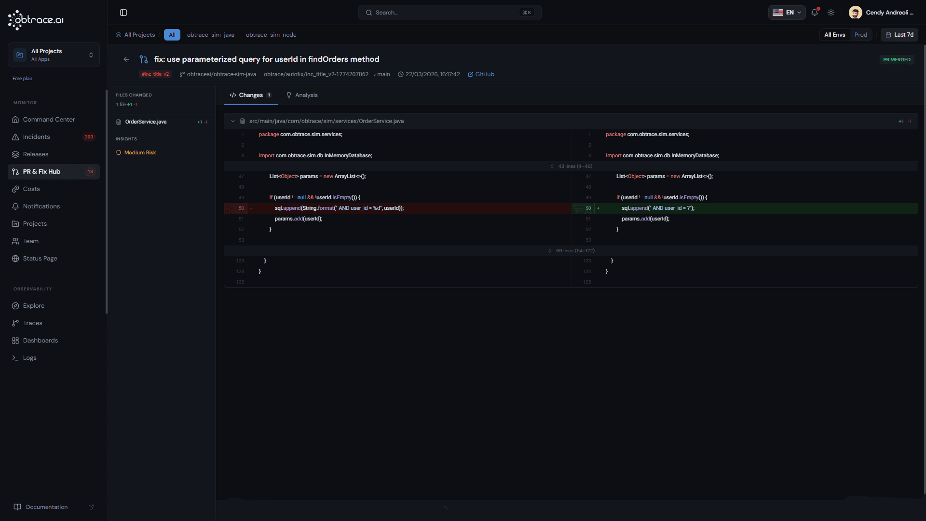Open the notifications bell icon
The height and width of the screenshot is (521, 926).
pyautogui.click(x=815, y=13)
